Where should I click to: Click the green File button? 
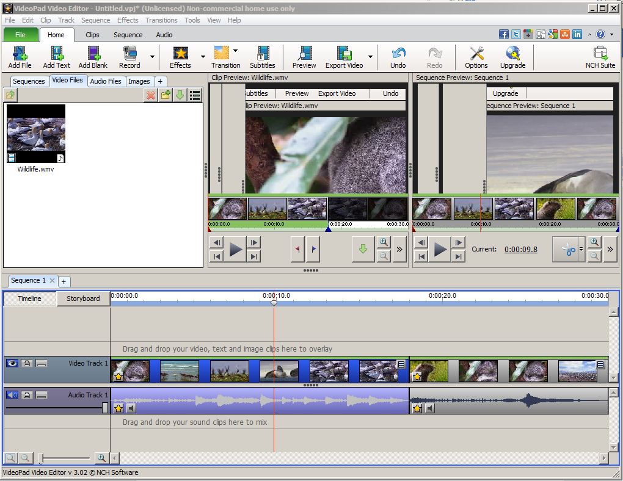click(x=21, y=35)
